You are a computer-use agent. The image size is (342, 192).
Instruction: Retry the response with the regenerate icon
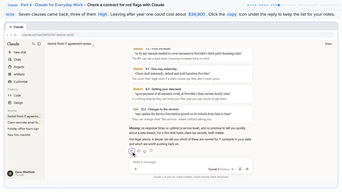[x=151, y=151]
